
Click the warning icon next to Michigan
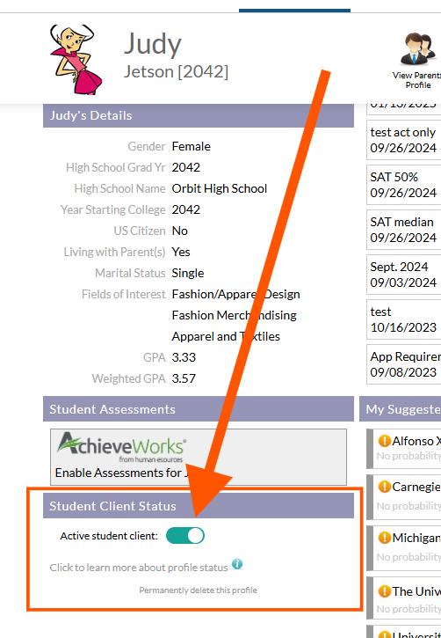pos(384,538)
